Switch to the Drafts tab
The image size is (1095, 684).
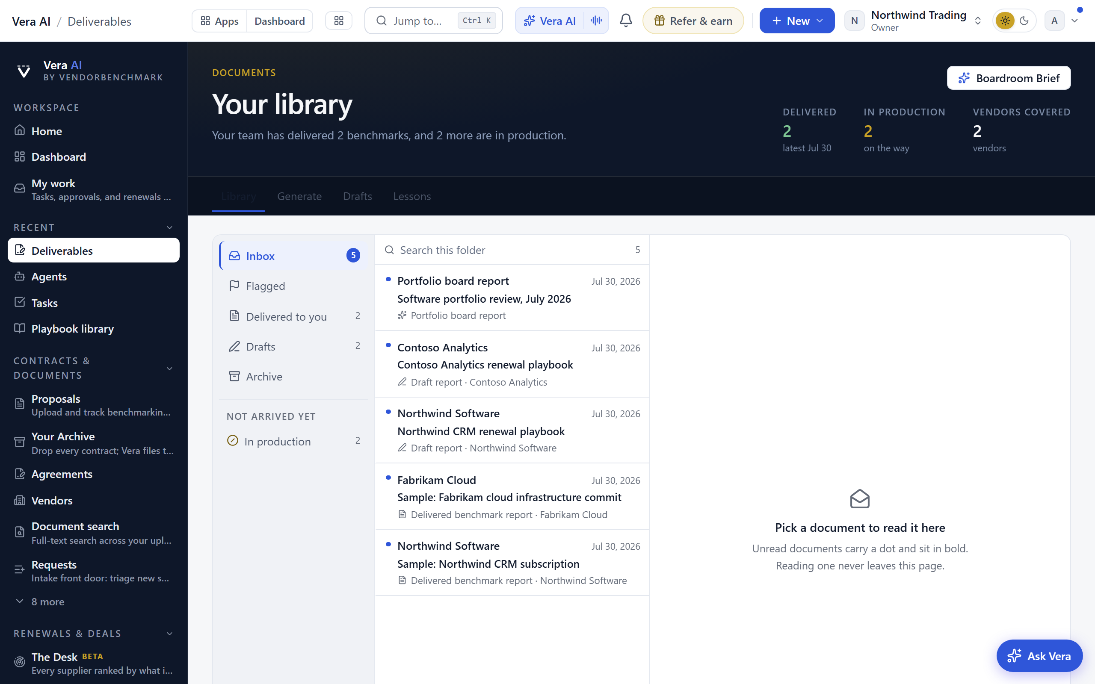(x=358, y=196)
